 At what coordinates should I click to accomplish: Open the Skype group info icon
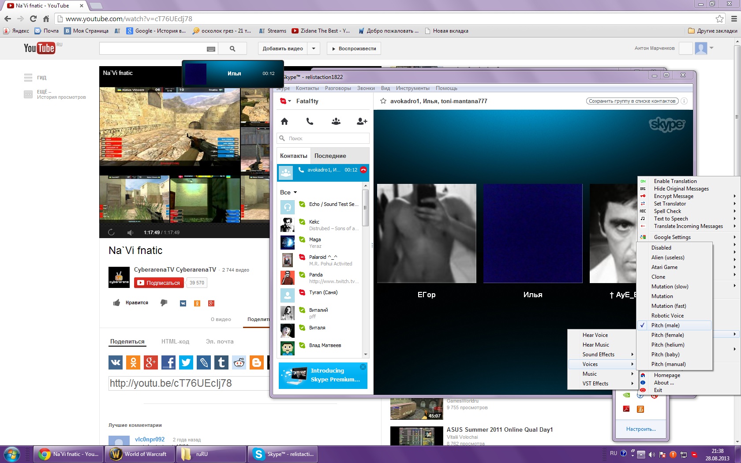tap(684, 101)
